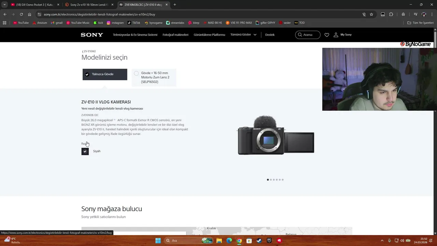Image resolution: width=437 pixels, height=246 pixels.
Task: Open the instagram bookmark
Action: (x=115, y=23)
